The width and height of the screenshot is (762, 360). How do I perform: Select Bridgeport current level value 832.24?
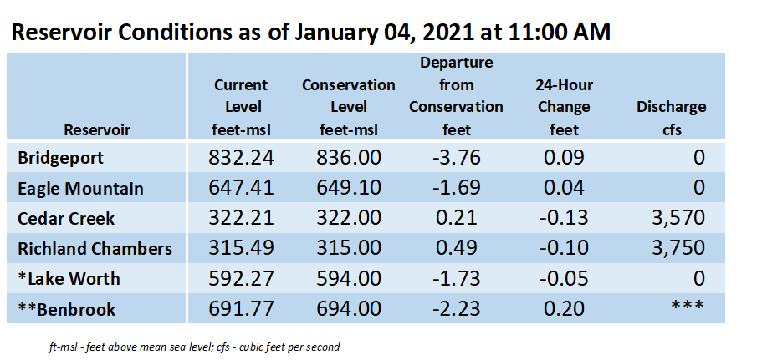click(x=241, y=158)
